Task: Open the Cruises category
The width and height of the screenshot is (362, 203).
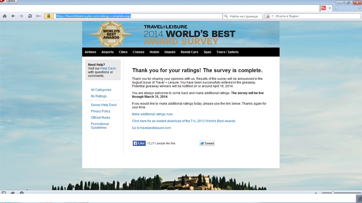Action: [139, 52]
